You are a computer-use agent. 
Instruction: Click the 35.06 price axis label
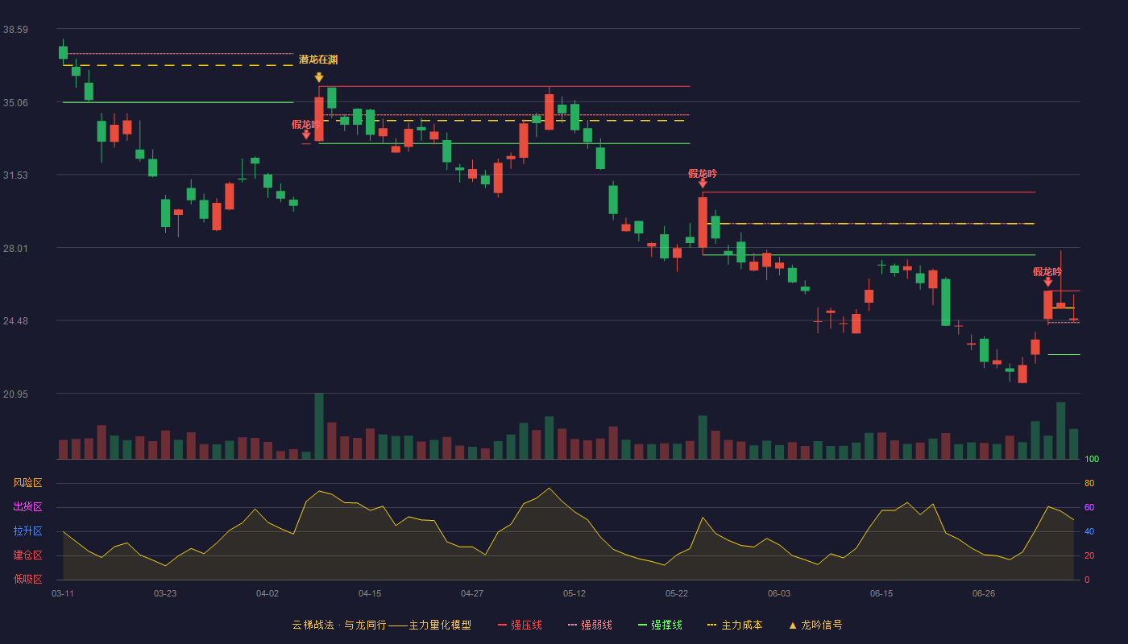click(15, 102)
